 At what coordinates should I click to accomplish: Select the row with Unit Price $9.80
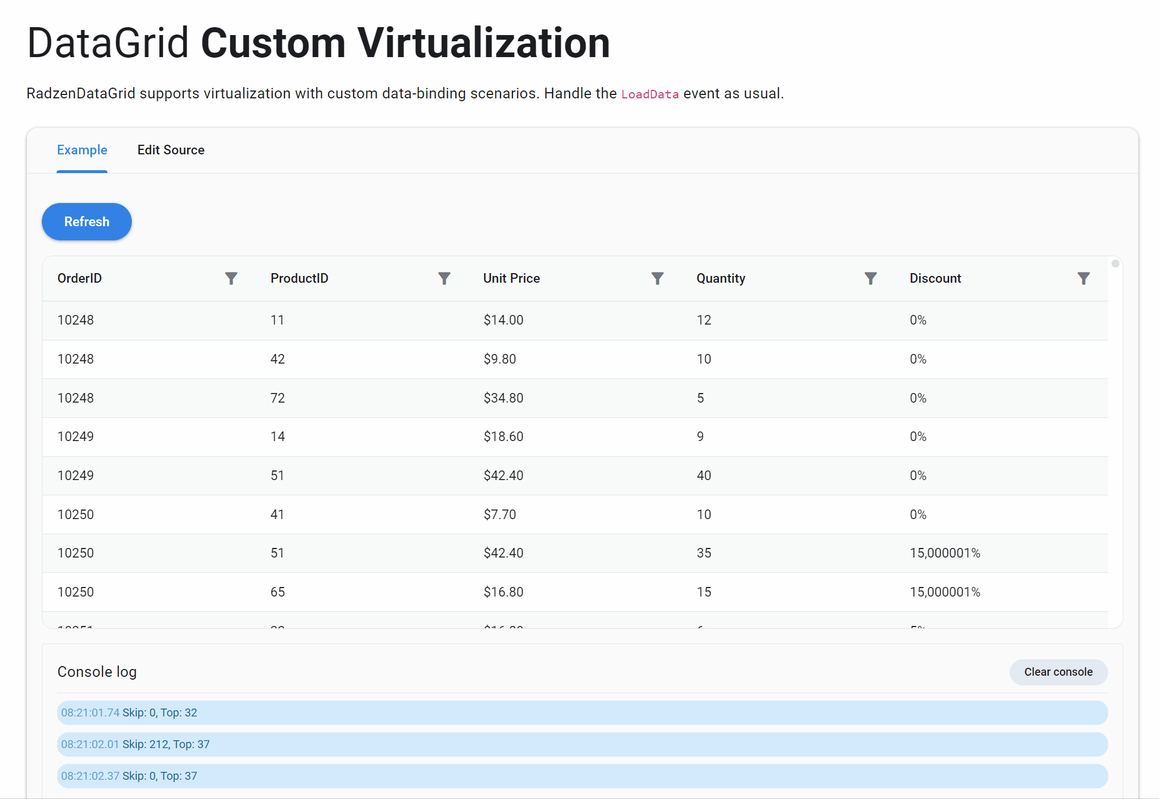click(499, 359)
